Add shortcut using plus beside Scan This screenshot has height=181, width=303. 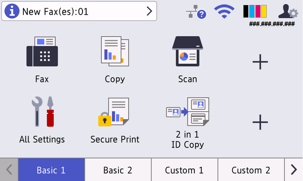tap(260, 62)
